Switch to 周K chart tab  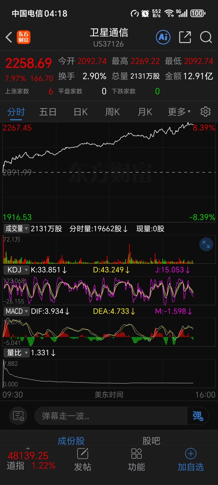[x=112, y=112]
